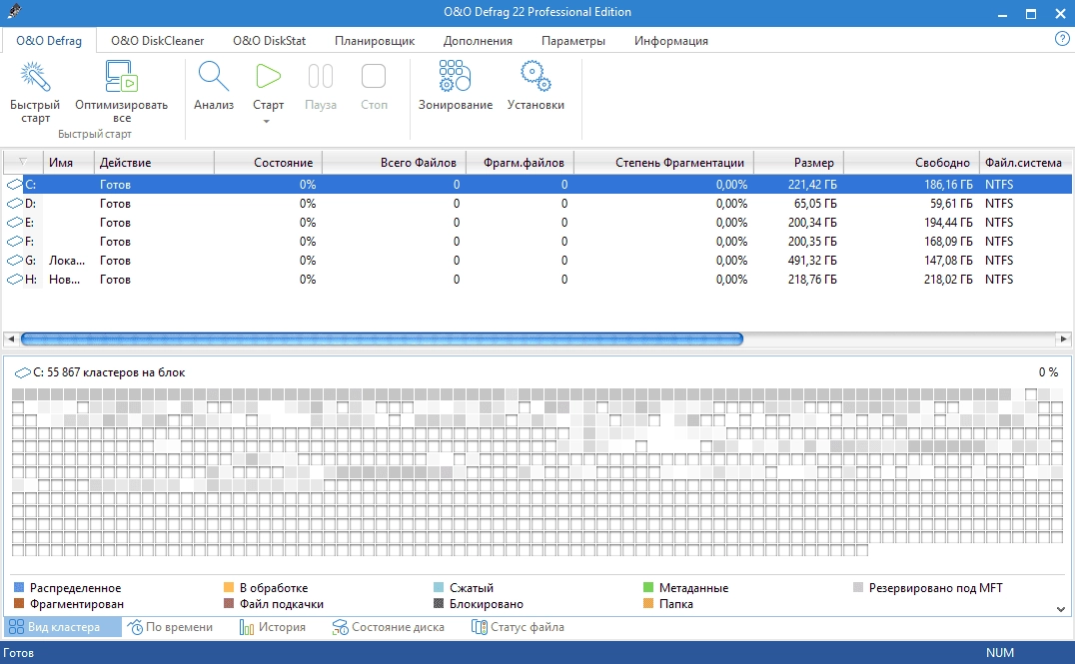Expand the Старт dropdown arrow
Screen dimensions: 1075x664
coord(267,121)
